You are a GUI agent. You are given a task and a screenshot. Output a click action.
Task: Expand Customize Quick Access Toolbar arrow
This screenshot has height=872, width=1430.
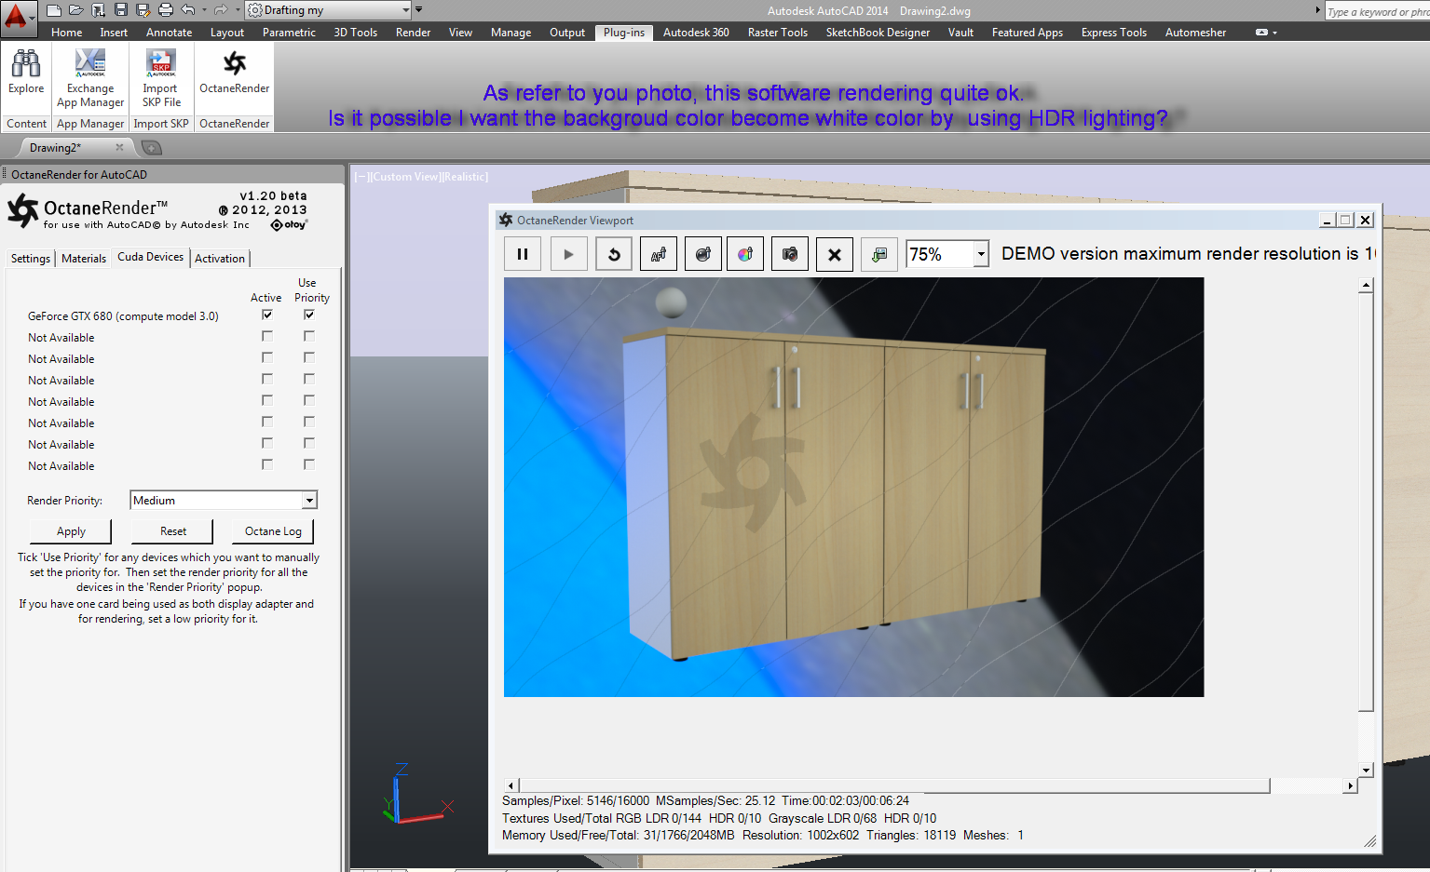click(x=418, y=10)
